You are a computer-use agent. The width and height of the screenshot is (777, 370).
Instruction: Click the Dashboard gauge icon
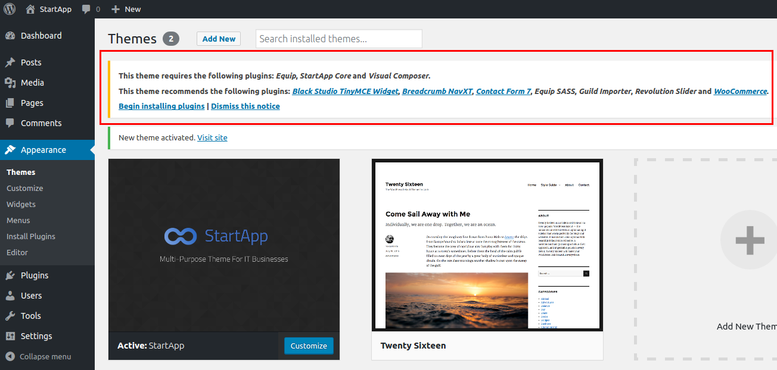(10, 36)
